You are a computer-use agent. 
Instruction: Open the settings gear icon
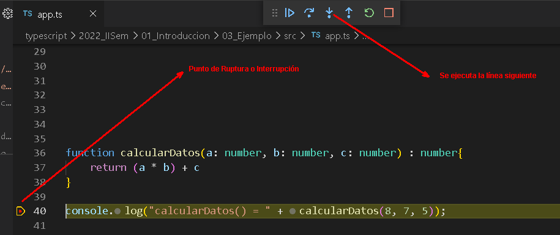(7, 14)
